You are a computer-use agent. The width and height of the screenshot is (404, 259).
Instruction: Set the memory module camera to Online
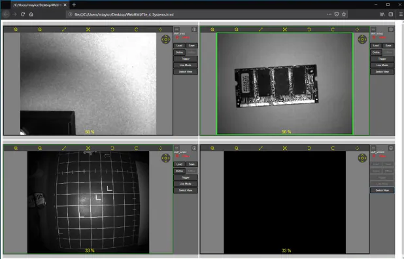coord(376,52)
